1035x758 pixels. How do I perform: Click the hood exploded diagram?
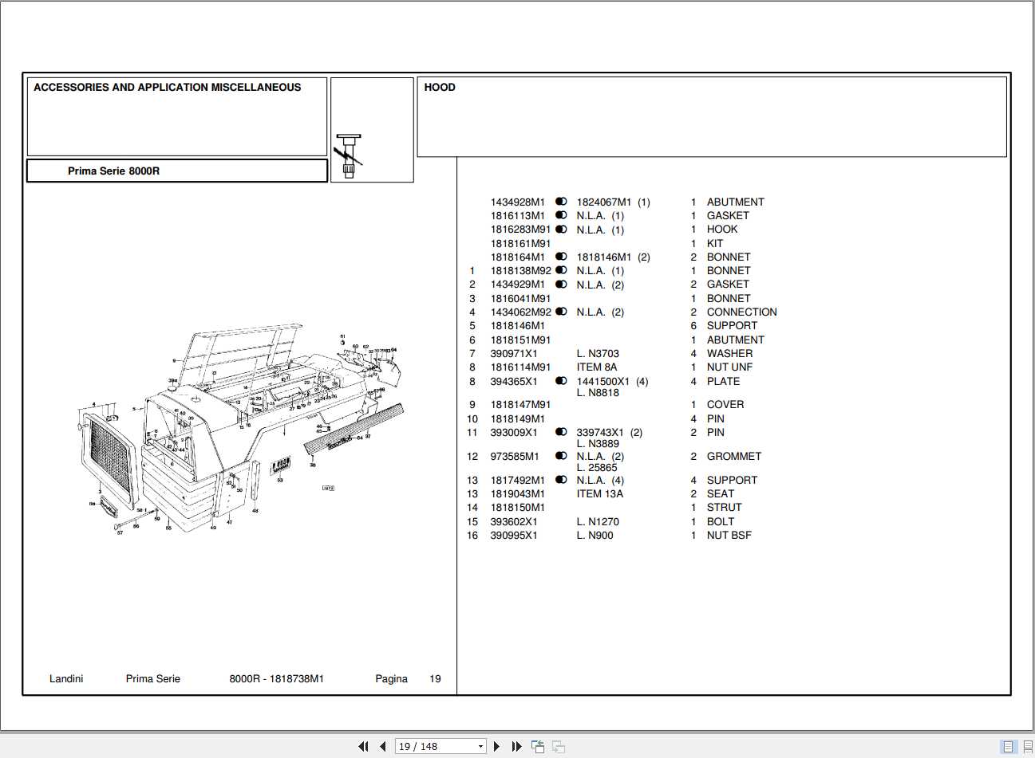click(239, 427)
